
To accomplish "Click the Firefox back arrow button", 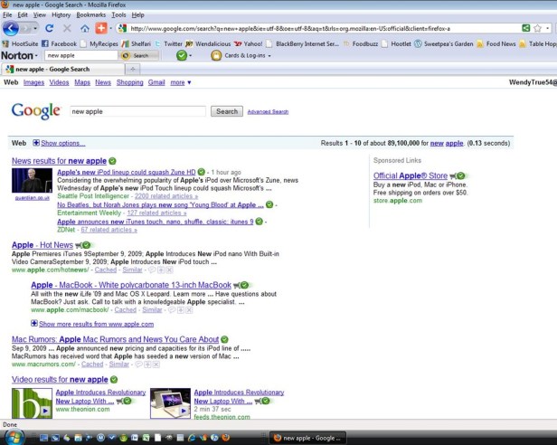I will [11, 29].
